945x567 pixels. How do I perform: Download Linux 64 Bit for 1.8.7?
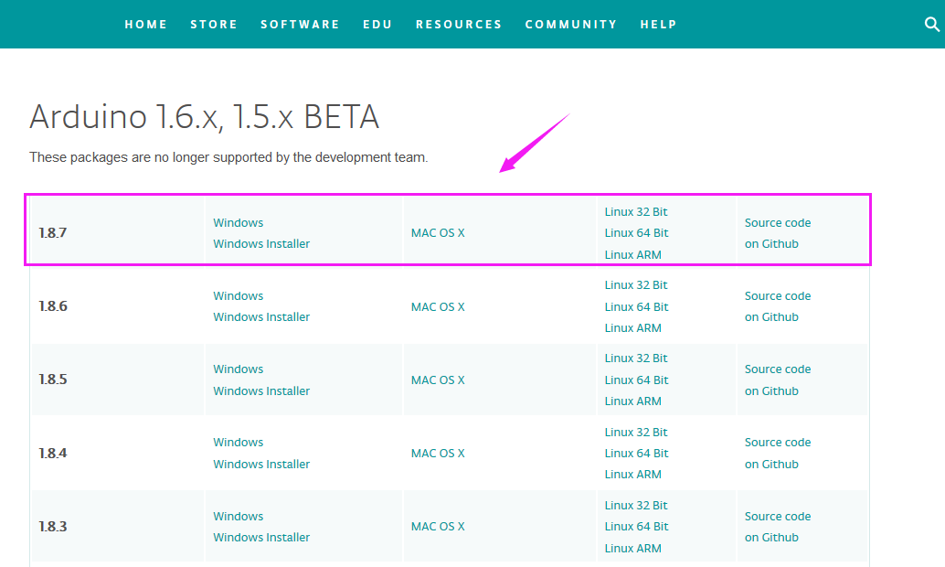636,233
